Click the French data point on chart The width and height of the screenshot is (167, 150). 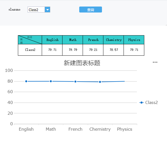76,82
